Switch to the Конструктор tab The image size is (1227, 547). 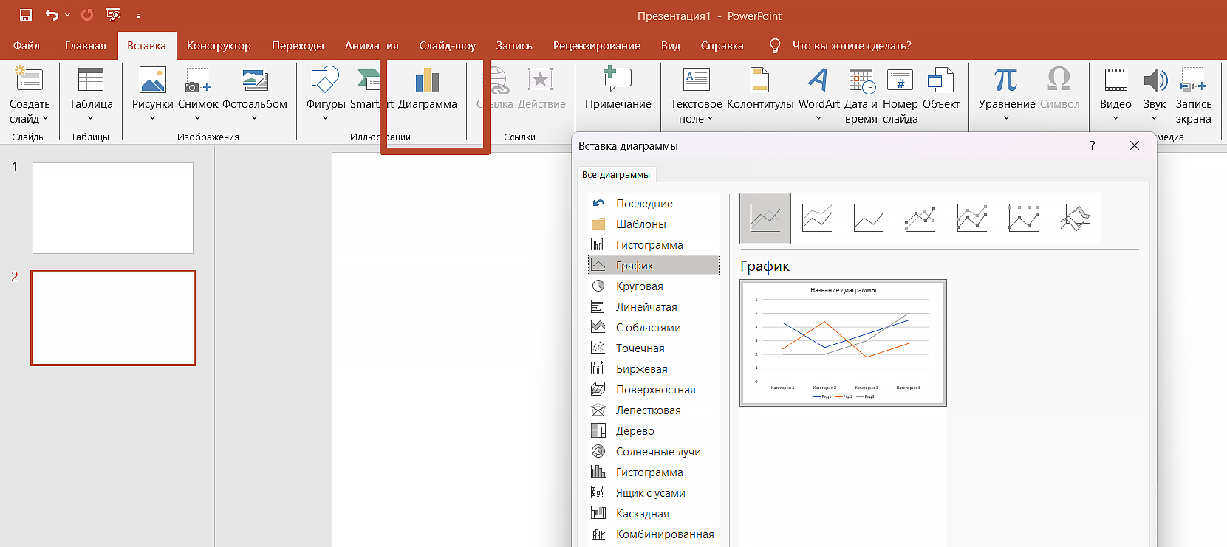(219, 46)
